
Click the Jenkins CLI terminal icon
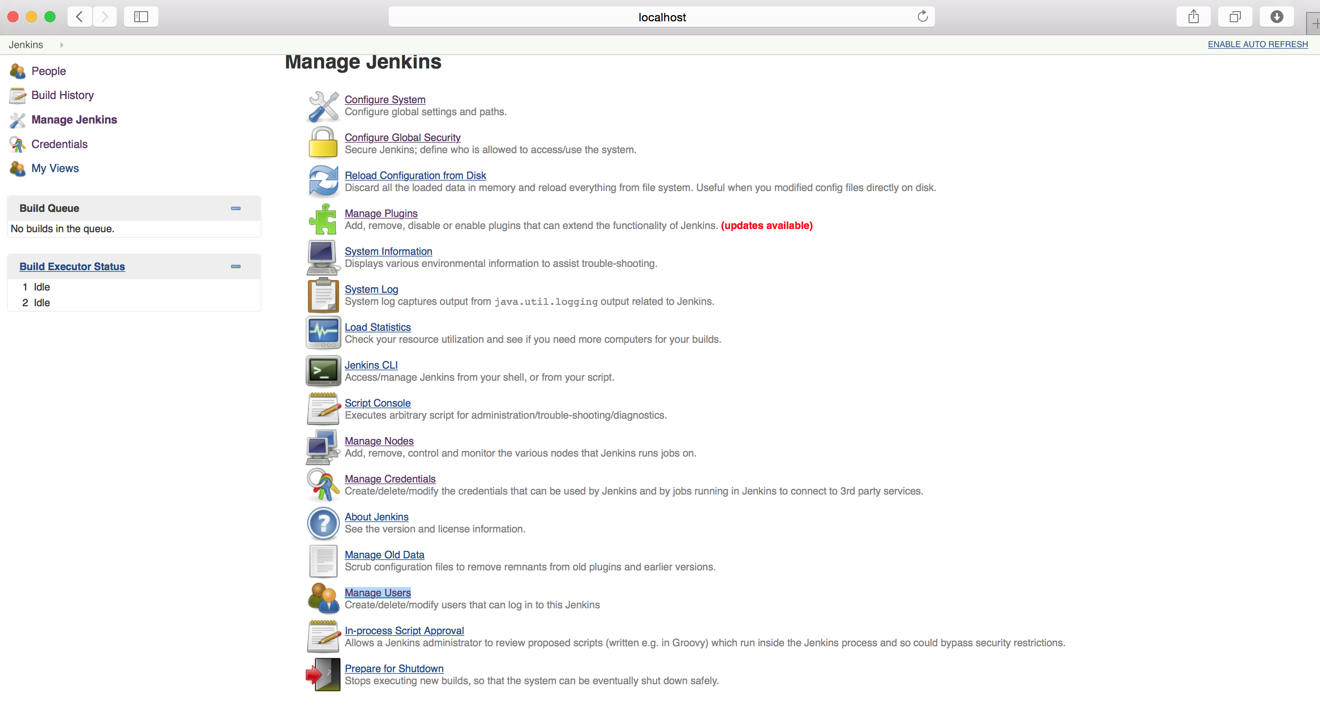[x=324, y=371]
